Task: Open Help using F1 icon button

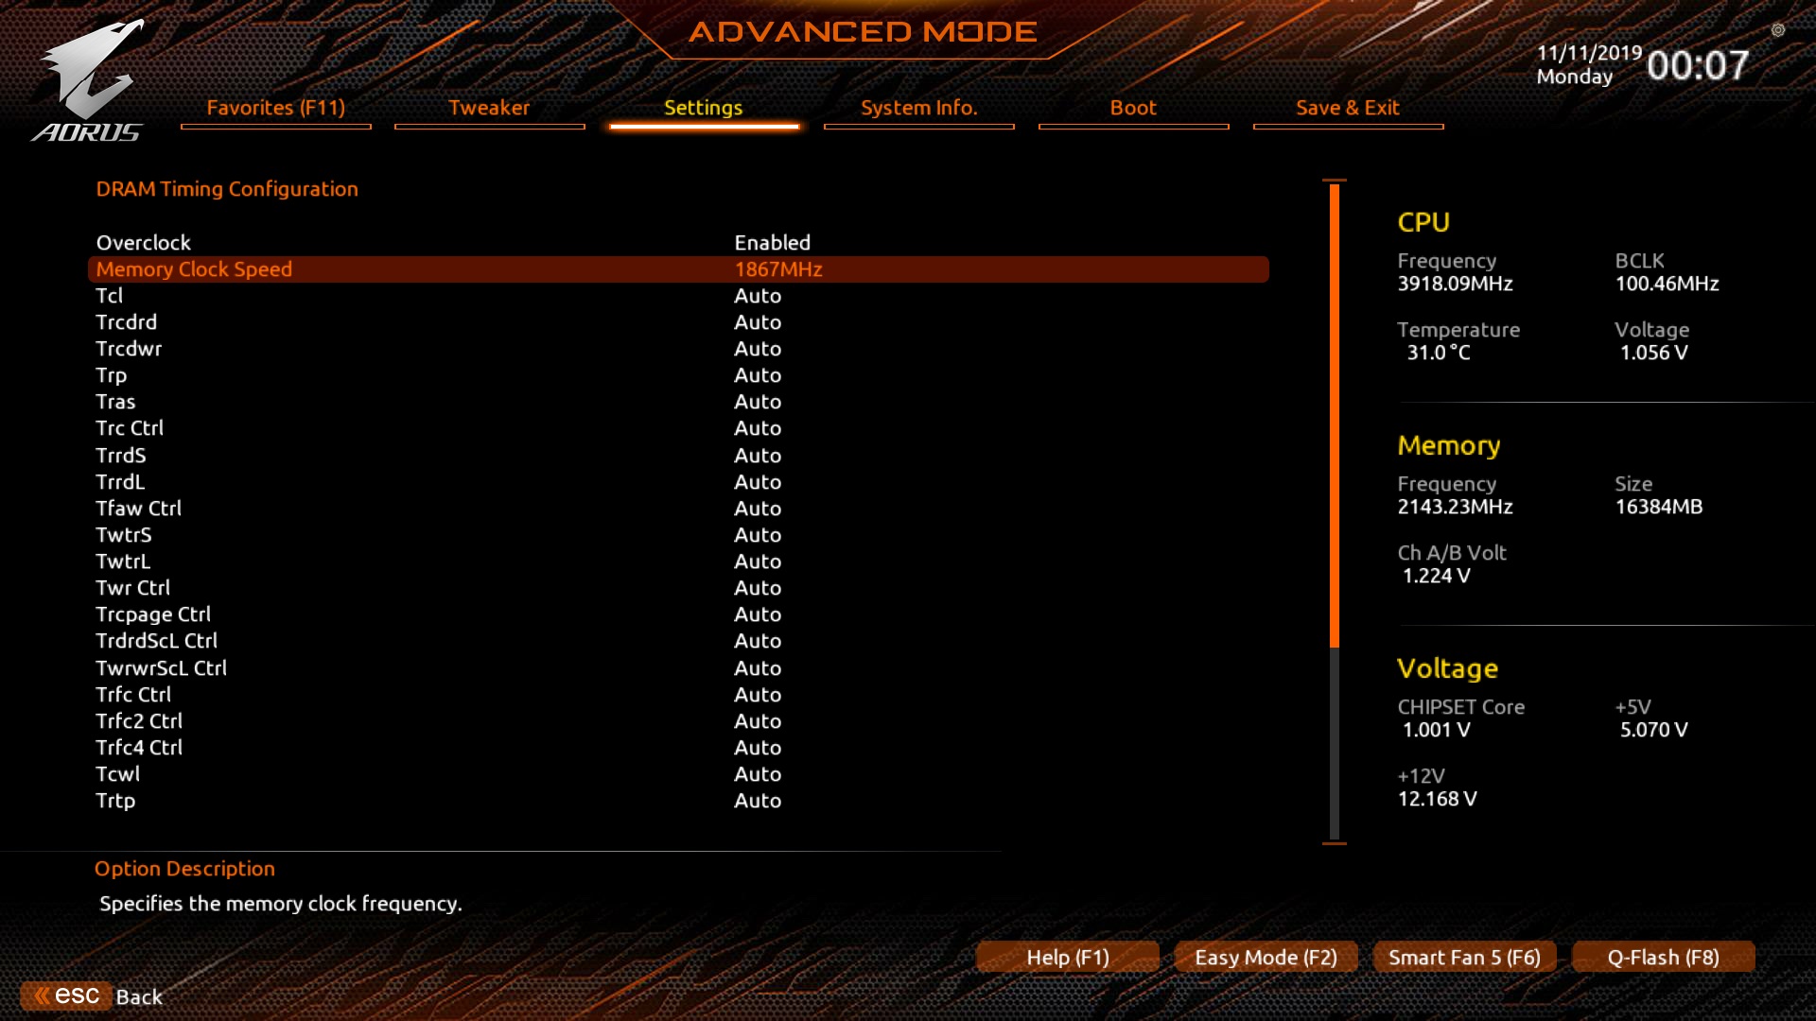Action: coord(1066,956)
